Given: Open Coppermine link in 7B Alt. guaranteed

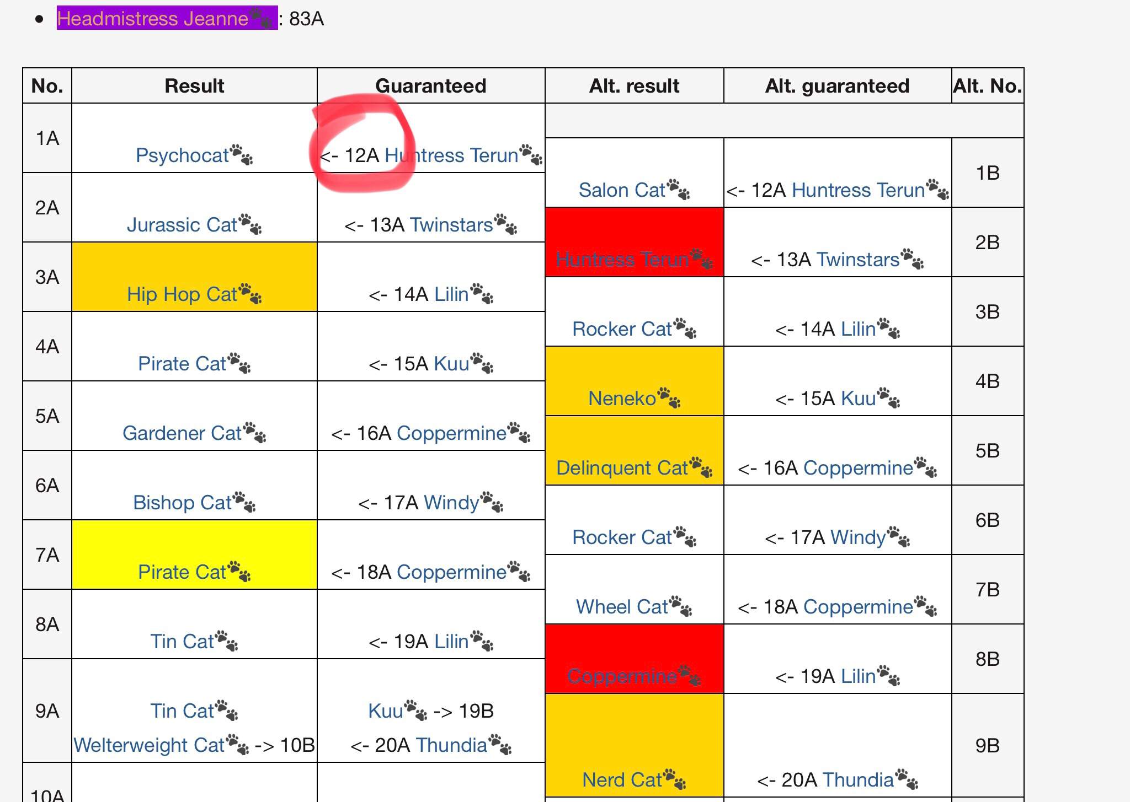Looking at the screenshot, I should click(x=858, y=607).
